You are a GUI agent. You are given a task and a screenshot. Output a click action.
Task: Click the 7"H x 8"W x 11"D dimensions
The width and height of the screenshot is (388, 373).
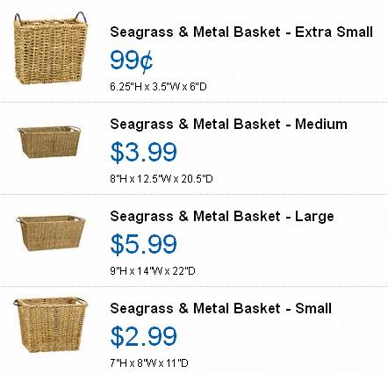[149, 363]
